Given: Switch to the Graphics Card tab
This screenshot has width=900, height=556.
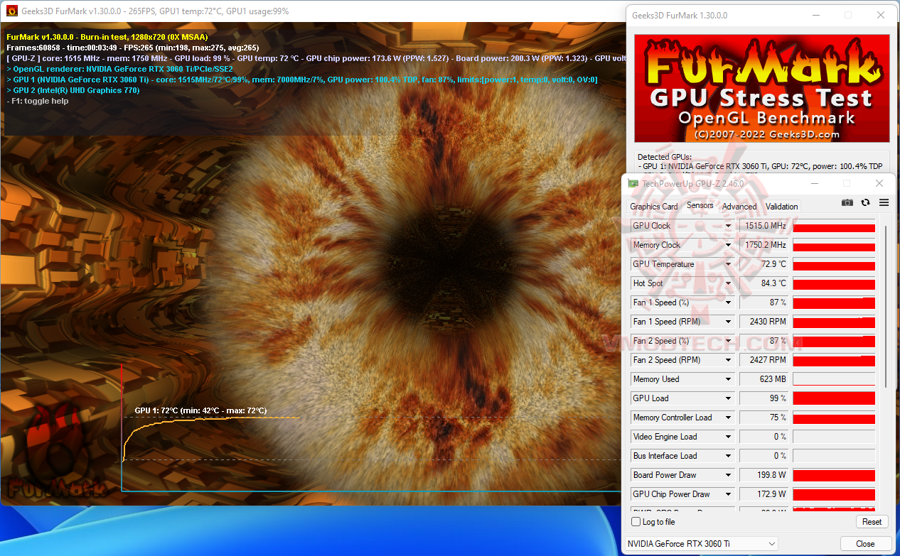Looking at the screenshot, I should [654, 207].
